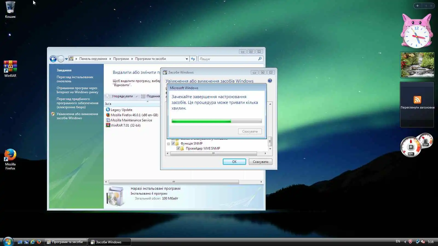The height and width of the screenshot is (246, 438).
Task: Click the network tray icon
Action: coord(417,241)
